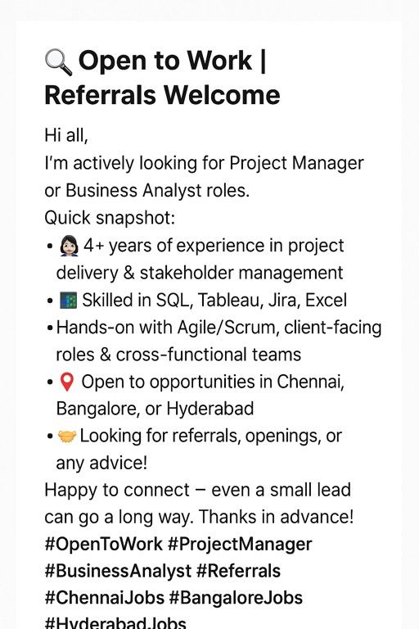Image resolution: width=419 pixels, height=629 pixels.
Task: Open the #OpenToWork hashtag
Action: pyautogui.click(x=103, y=545)
